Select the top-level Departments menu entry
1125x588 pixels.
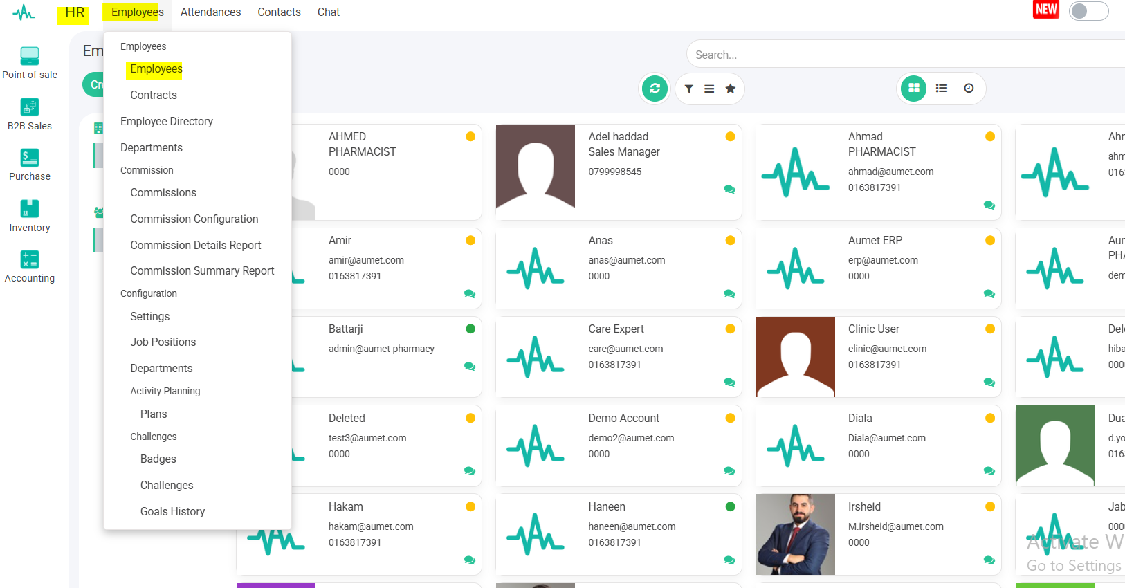tap(152, 148)
